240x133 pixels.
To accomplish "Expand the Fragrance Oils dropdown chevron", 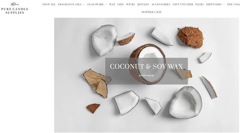I will 84,4.
